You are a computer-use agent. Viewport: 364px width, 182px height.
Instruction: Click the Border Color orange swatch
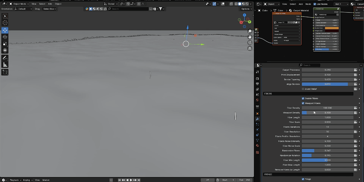click(x=332, y=28)
